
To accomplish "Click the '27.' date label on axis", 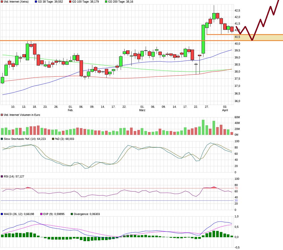I will (207, 107).
